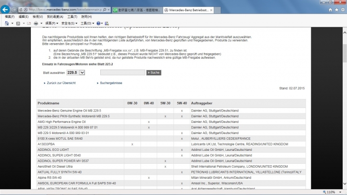Click the read mail envelope icon

(29, 24)
